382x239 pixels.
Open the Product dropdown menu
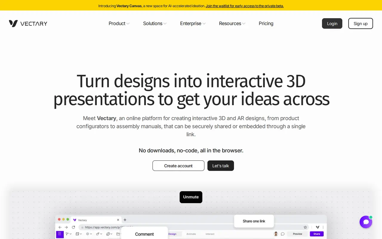[119, 23]
